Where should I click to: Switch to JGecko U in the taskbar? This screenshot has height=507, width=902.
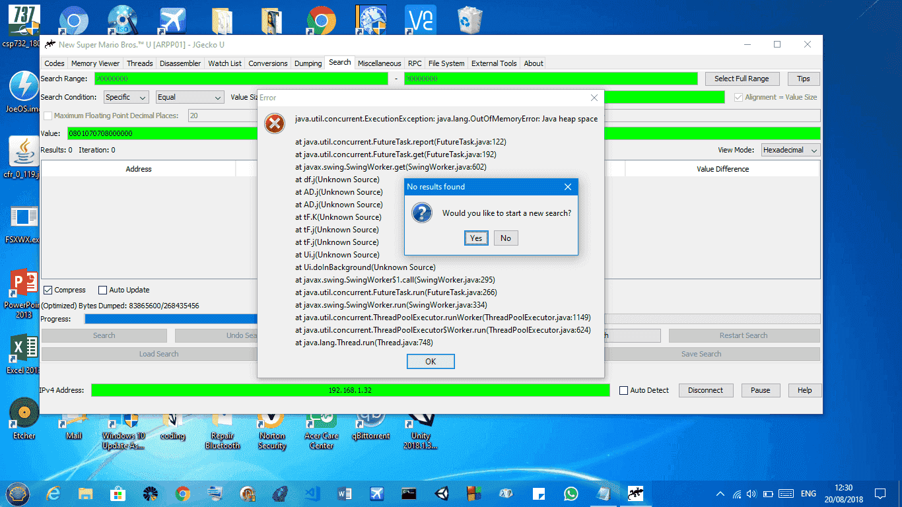pos(636,493)
